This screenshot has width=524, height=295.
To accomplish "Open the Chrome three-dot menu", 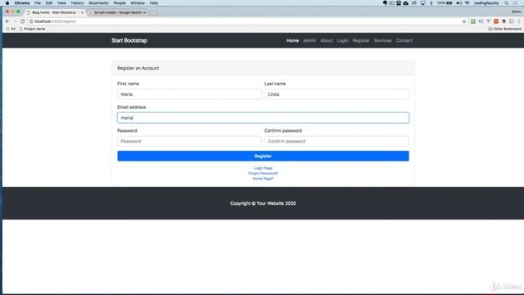I will pyautogui.click(x=519, y=21).
